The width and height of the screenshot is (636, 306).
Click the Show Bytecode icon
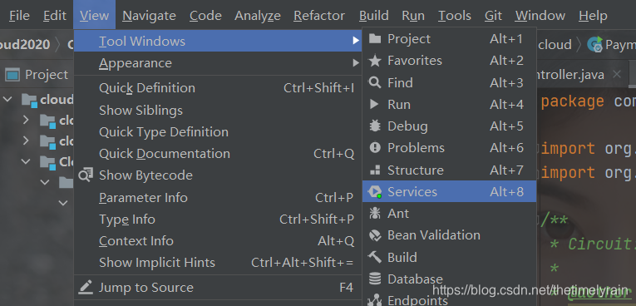point(86,175)
